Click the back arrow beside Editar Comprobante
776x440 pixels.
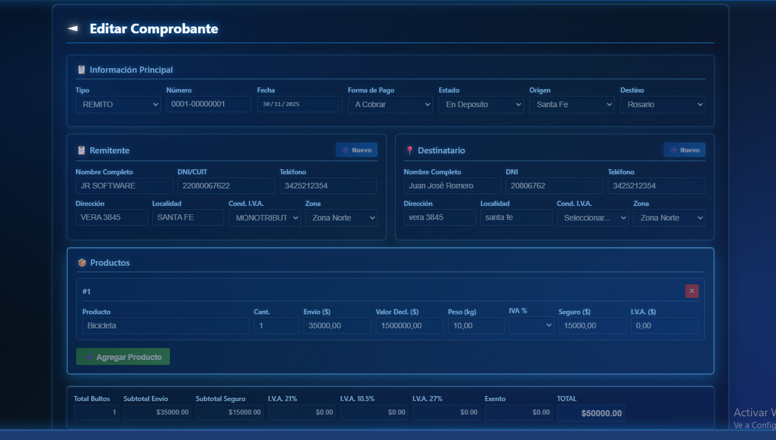[x=73, y=29]
